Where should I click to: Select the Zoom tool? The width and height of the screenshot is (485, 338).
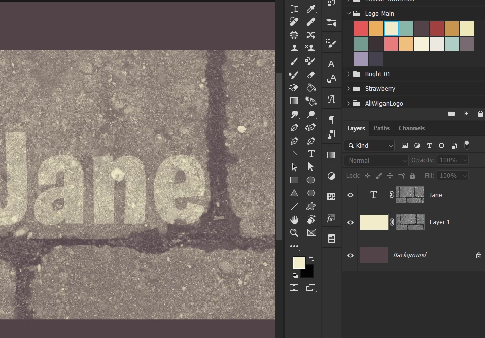pyautogui.click(x=294, y=233)
